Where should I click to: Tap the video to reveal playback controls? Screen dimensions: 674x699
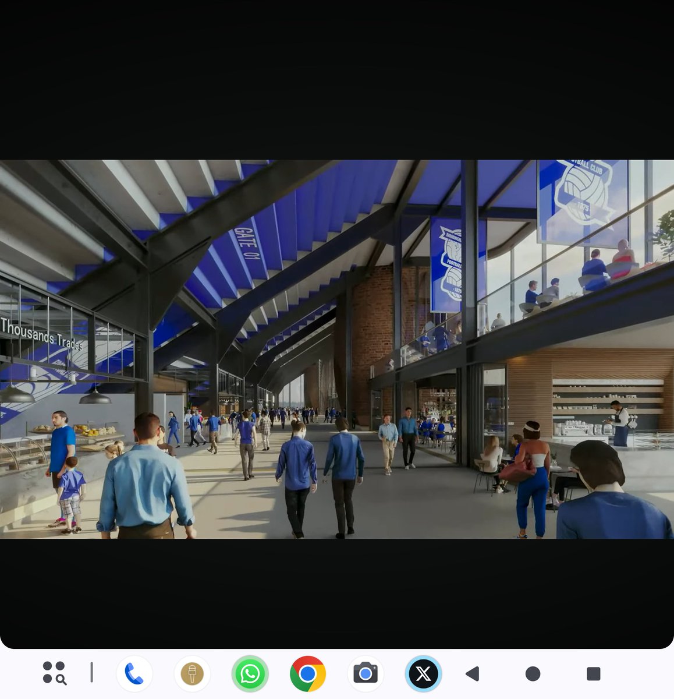[x=337, y=349]
